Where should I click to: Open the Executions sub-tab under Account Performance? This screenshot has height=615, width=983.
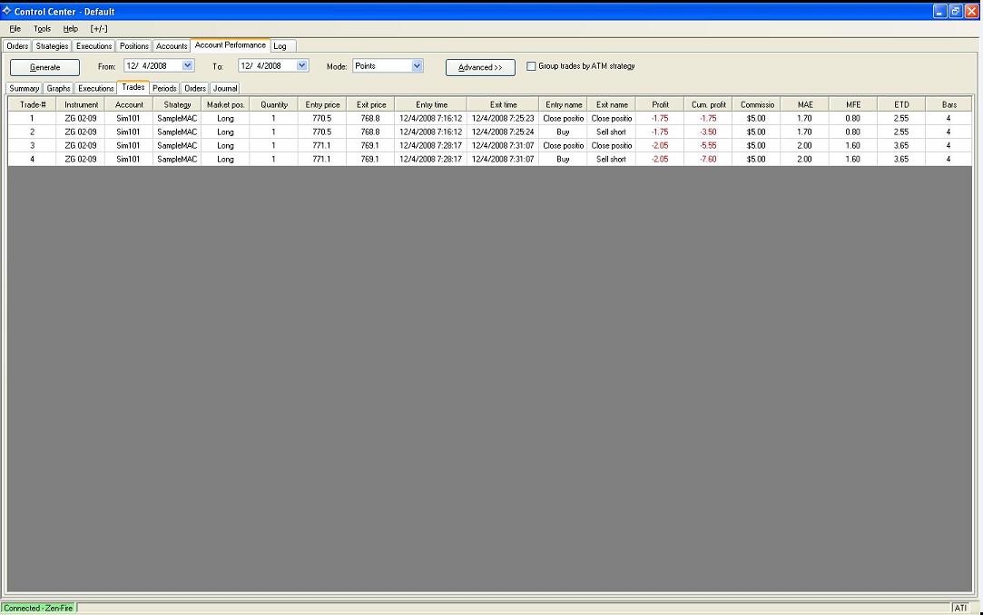click(x=96, y=88)
